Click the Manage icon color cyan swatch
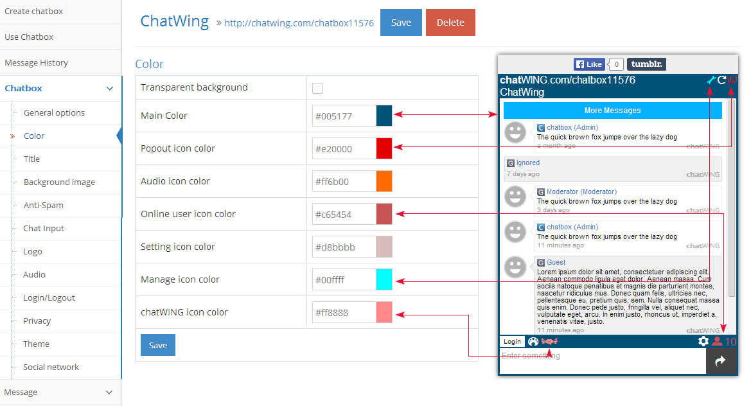 [x=384, y=279]
